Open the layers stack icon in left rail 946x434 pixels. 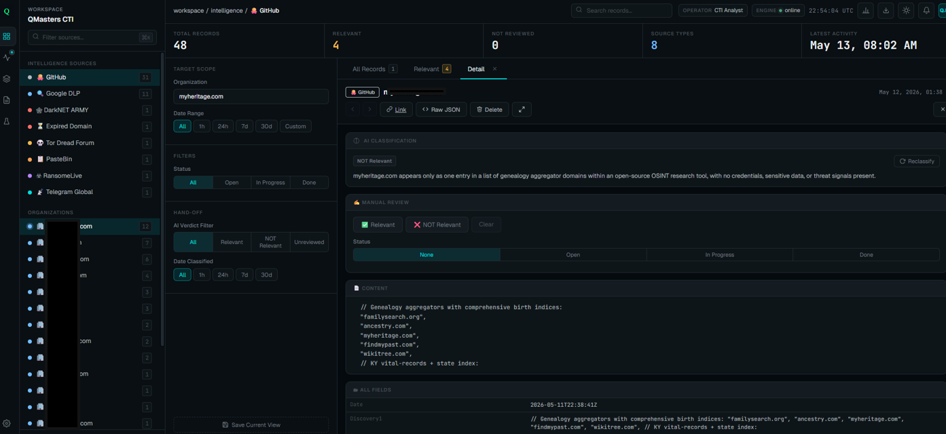click(x=7, y=79)
